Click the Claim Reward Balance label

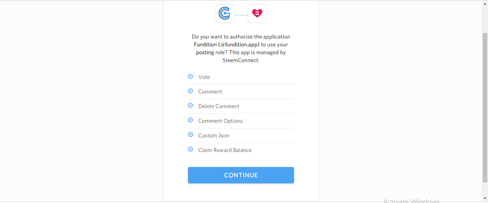(225, 150)
